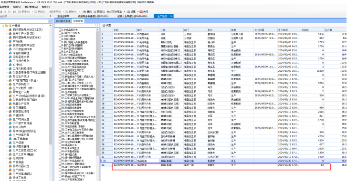This screenshot has width=347, height=181.
Task: Click the current-row indicator arrow on row 32
Action: (102, 161)
